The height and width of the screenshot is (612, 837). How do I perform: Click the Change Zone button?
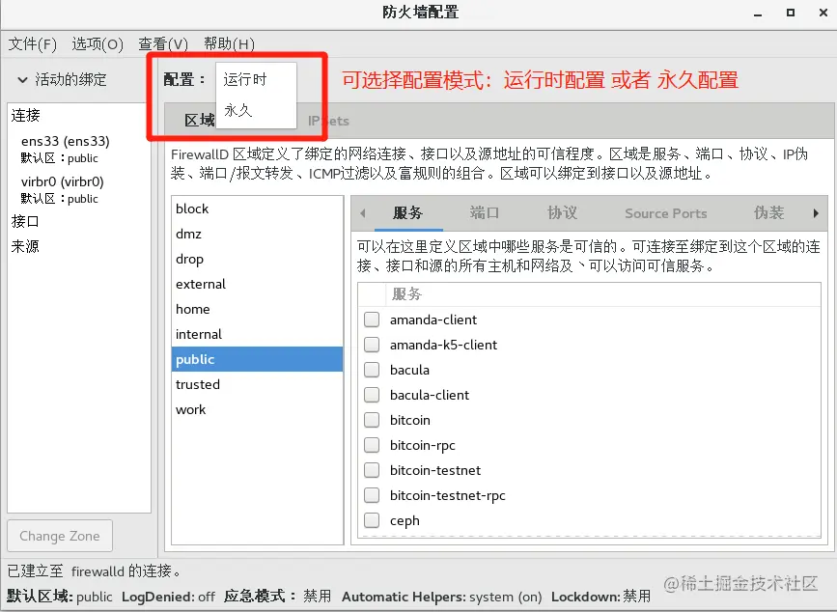[x=60, y=536]
